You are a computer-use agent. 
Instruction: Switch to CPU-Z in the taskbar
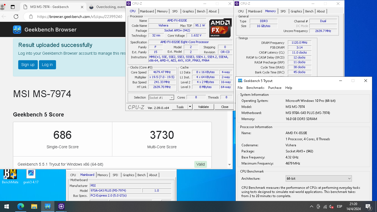(61, 206)
